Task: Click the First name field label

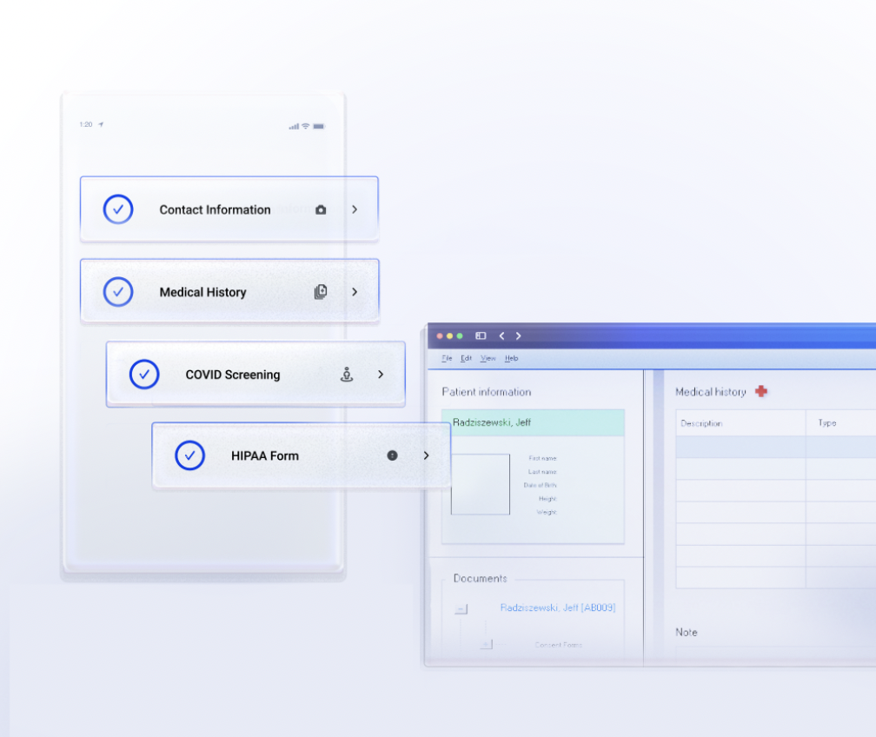Action: pyautogui.click(x=543, y=458)
